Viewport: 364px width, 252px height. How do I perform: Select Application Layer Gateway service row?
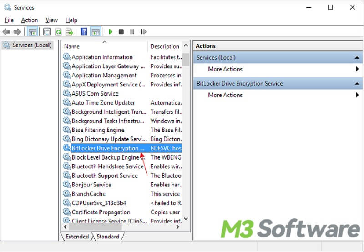point(122,66)
